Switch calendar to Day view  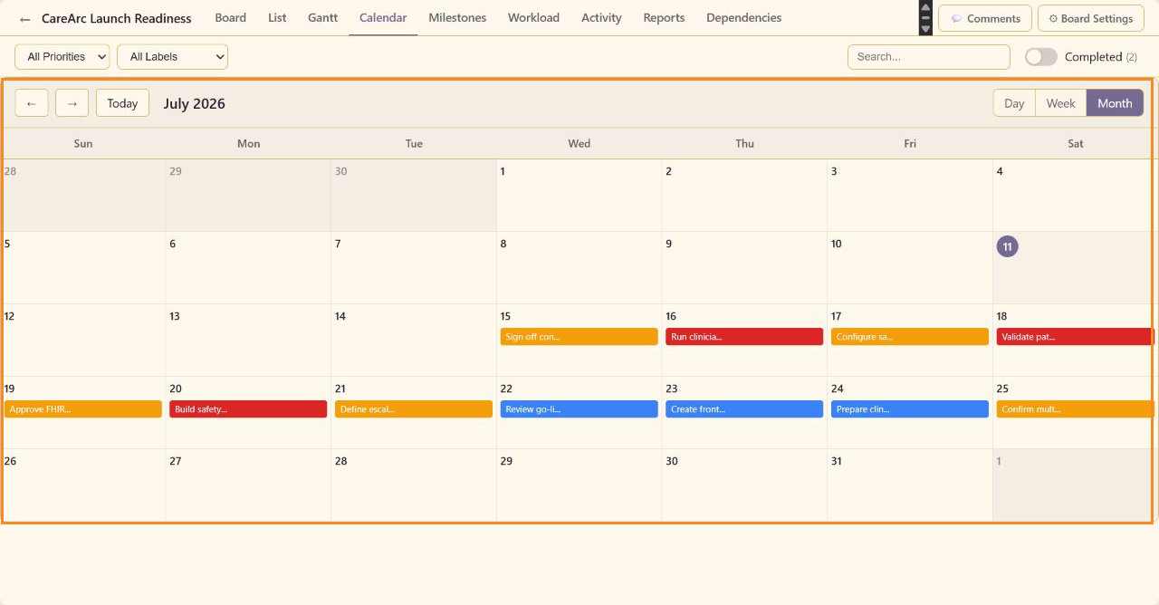point(1014,103)
